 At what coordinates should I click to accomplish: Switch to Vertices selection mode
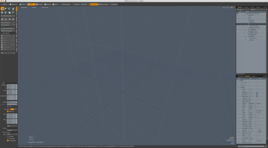(x=23, y=5)
